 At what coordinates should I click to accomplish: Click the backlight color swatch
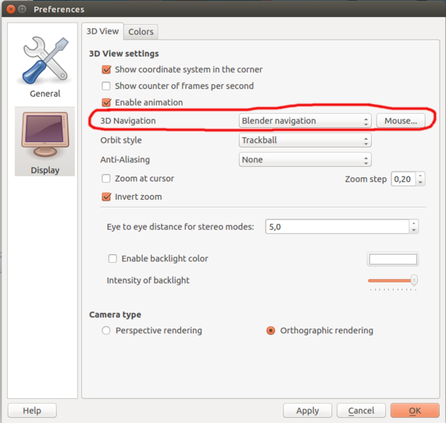[392, 259]
